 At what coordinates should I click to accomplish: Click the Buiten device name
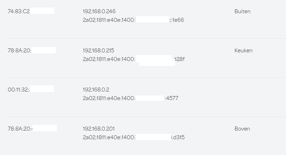(242, 11)
